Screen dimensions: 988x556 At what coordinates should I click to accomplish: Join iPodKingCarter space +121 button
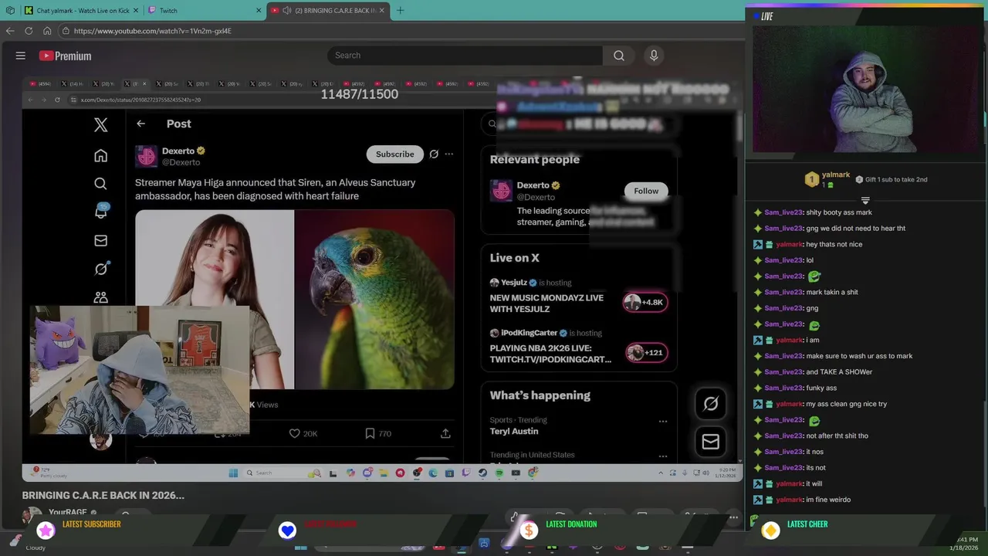click(x=645, y=353)
